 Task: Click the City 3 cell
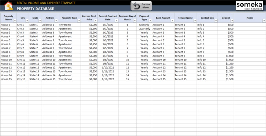(x=23, y=32)
